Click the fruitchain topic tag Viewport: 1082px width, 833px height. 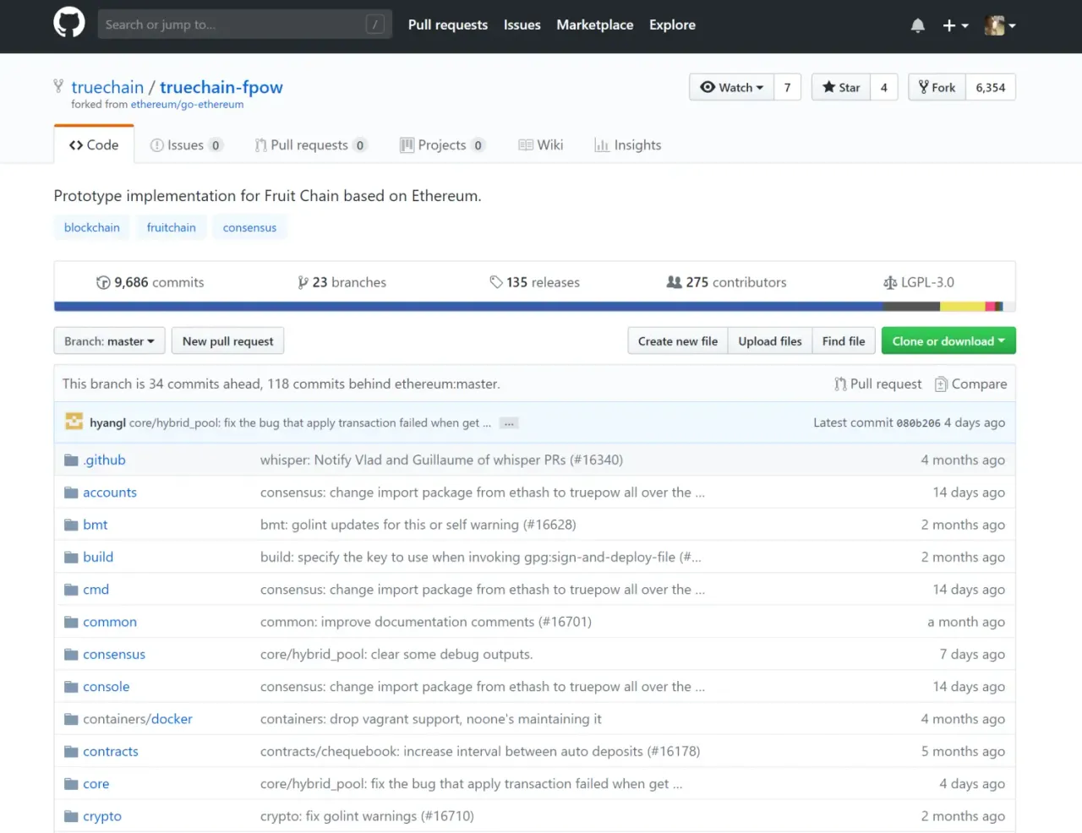pyautogui.click(x=172, y=227)
